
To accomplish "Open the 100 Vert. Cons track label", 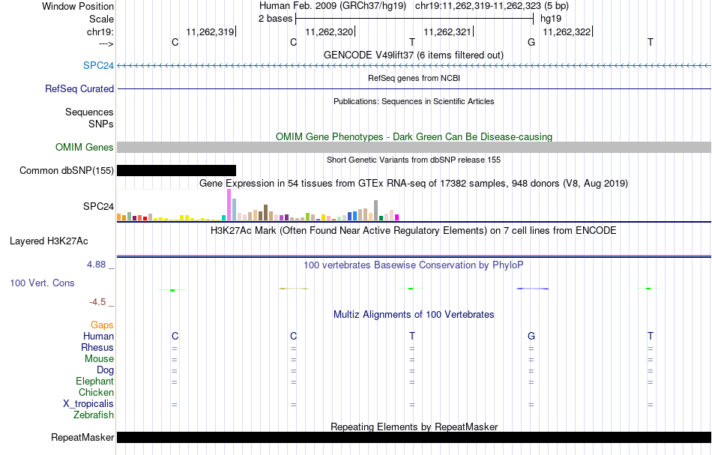I will click(42, 283).
